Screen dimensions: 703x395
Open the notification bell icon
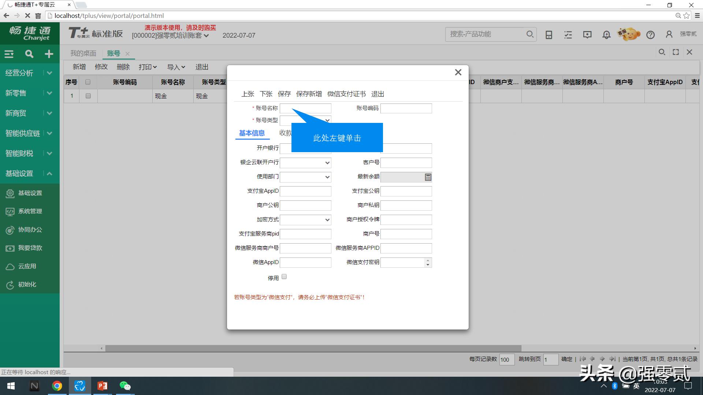pos(606,34)
